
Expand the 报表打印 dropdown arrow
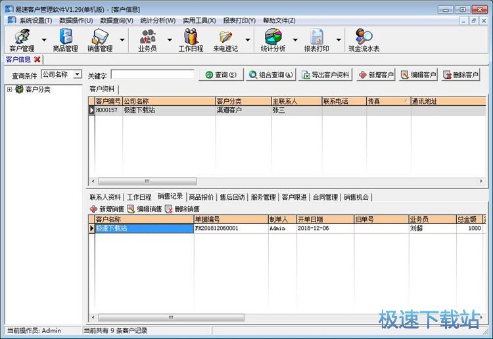point(339,40)
